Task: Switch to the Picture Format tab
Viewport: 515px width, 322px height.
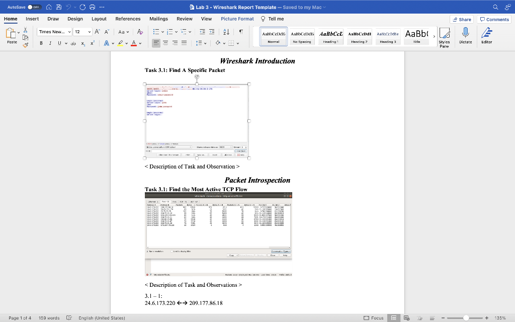Action: (237, 19)
